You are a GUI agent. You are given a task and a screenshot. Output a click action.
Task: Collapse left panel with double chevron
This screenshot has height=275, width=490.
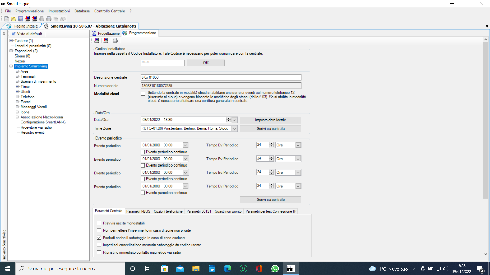coord(4,34)
